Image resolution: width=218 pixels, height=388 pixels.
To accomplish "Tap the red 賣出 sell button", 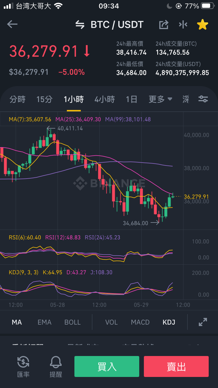I will (x=176, y=366).
